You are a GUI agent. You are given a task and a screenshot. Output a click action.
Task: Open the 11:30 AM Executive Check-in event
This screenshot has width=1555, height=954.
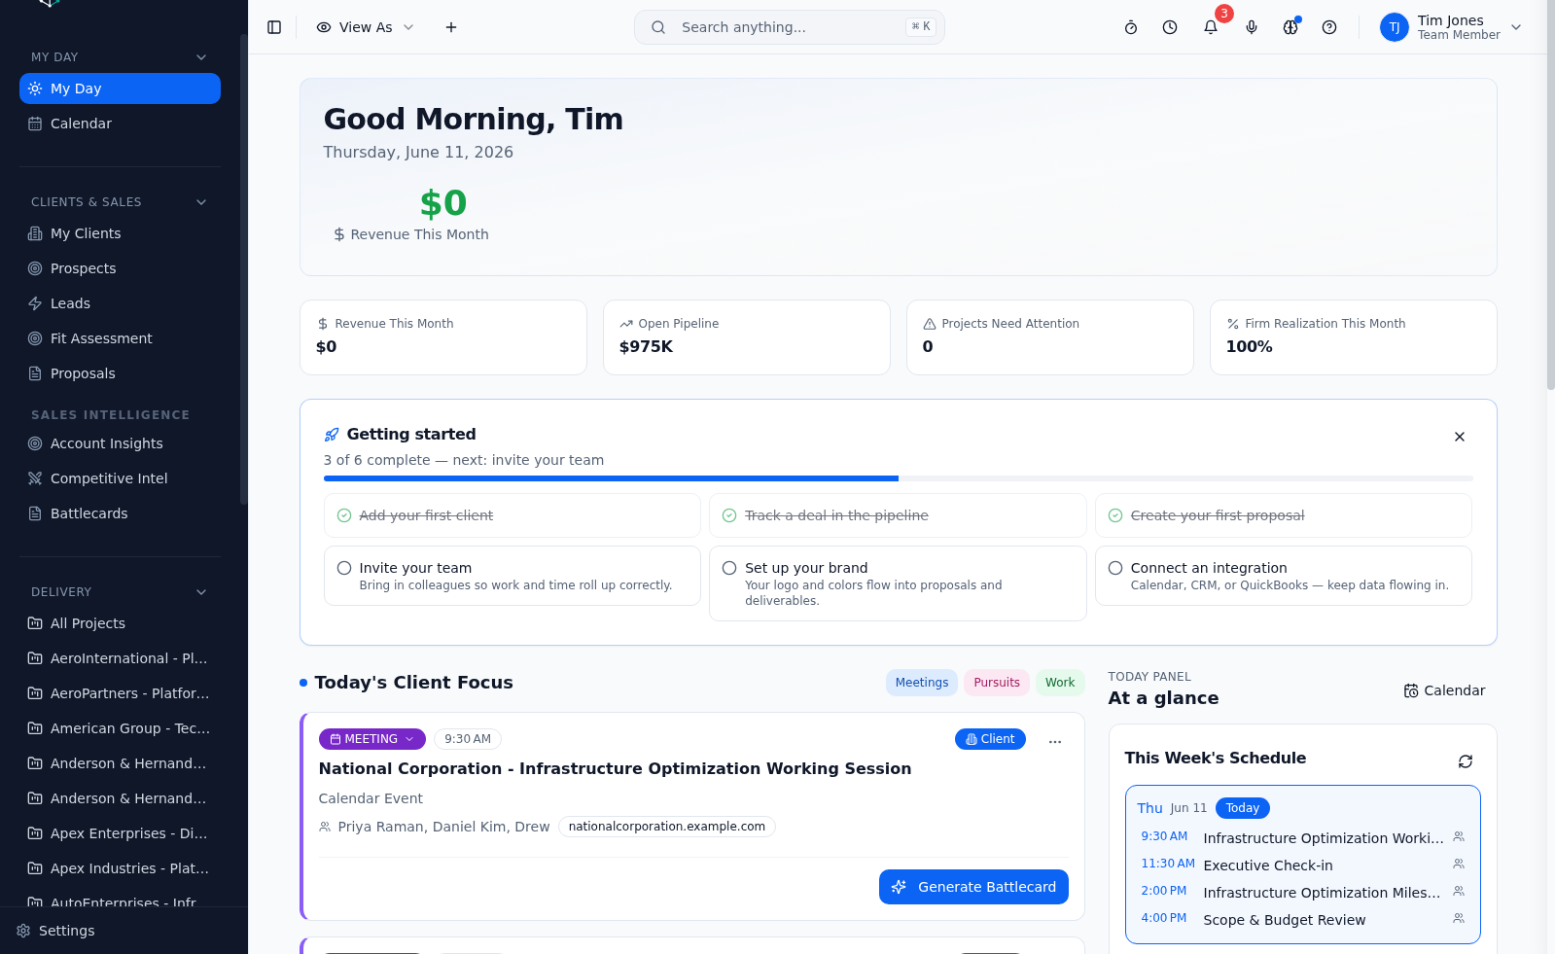pyautogui.click(x=1302, y=865)
